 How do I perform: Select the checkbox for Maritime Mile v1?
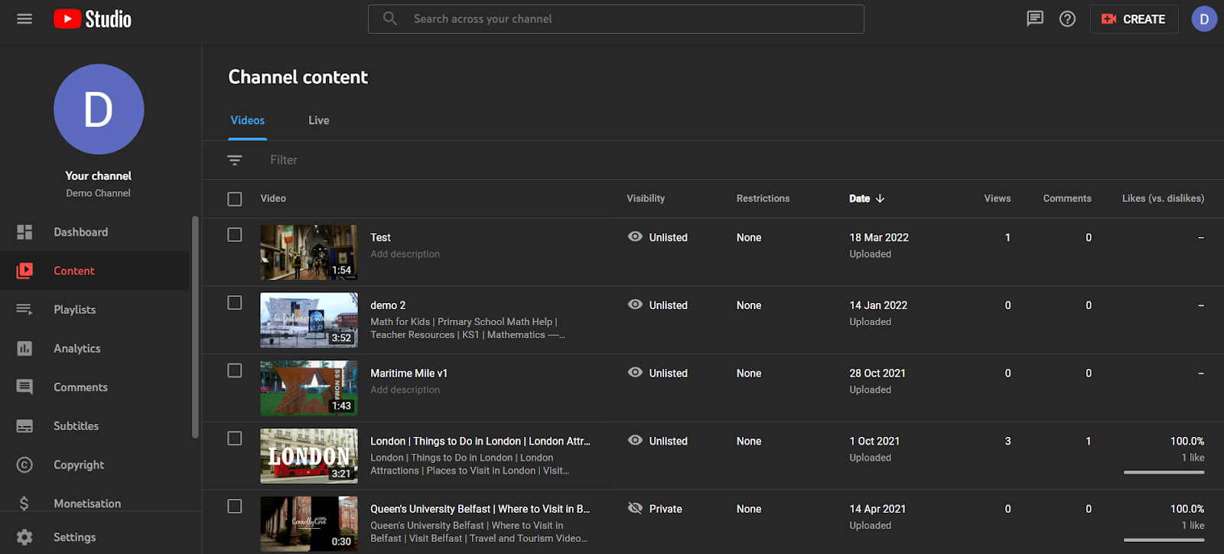tap(235, 370)
